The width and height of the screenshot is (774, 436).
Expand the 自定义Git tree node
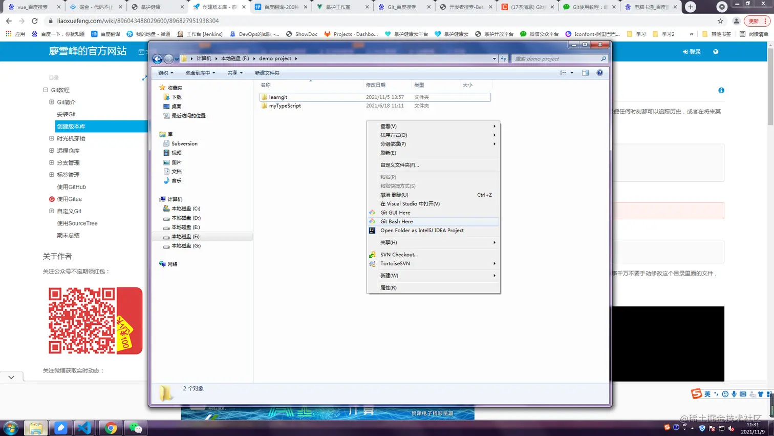(52, 211)
